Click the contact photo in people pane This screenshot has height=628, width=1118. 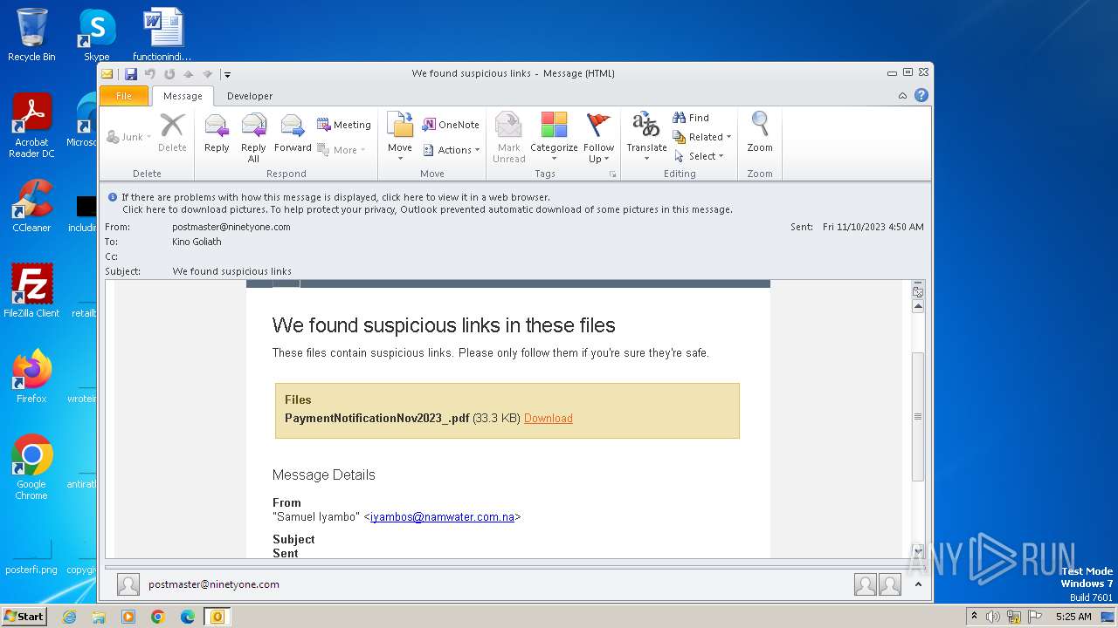tap(128, 584)
